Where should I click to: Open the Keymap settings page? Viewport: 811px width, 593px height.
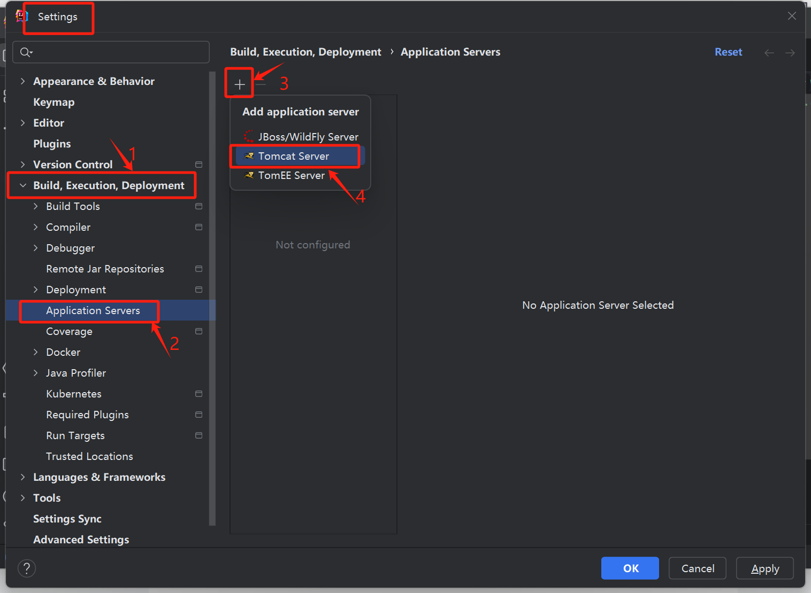(x=54, y=102)
